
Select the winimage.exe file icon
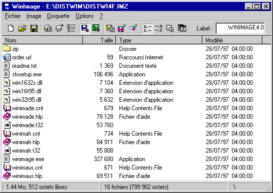tap(6, 159)
